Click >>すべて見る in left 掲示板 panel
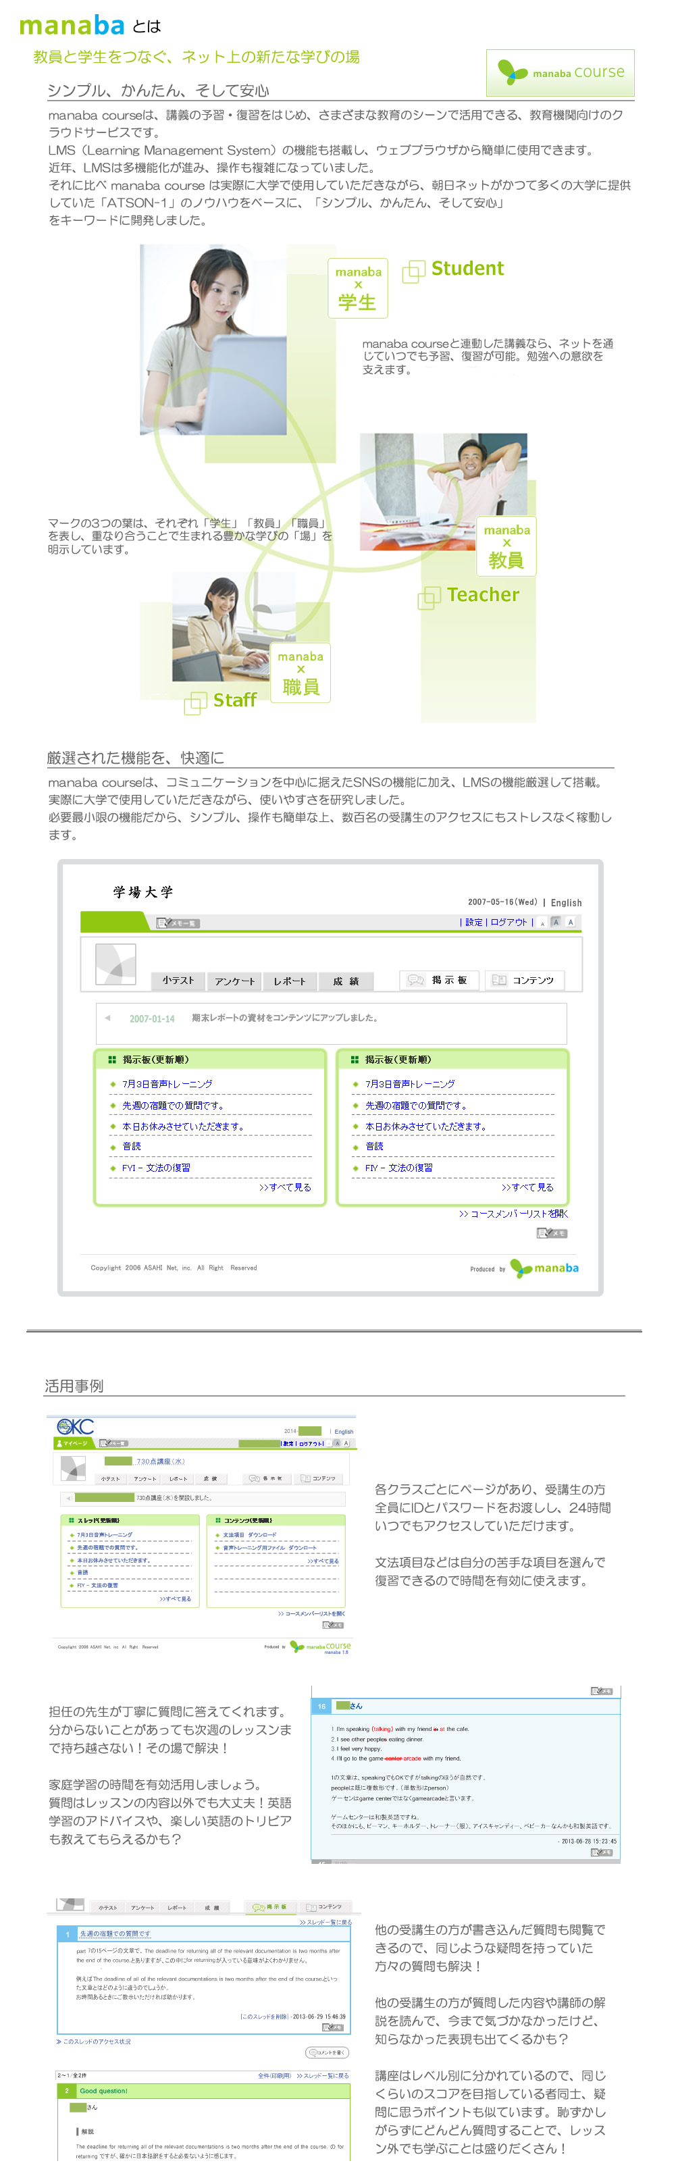Screen dimensions: 678x2182 285,1187
